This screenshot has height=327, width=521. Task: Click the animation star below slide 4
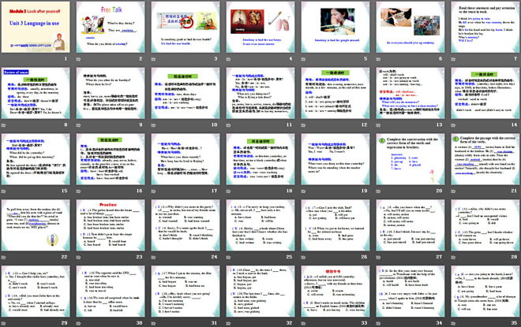[229, 59]
